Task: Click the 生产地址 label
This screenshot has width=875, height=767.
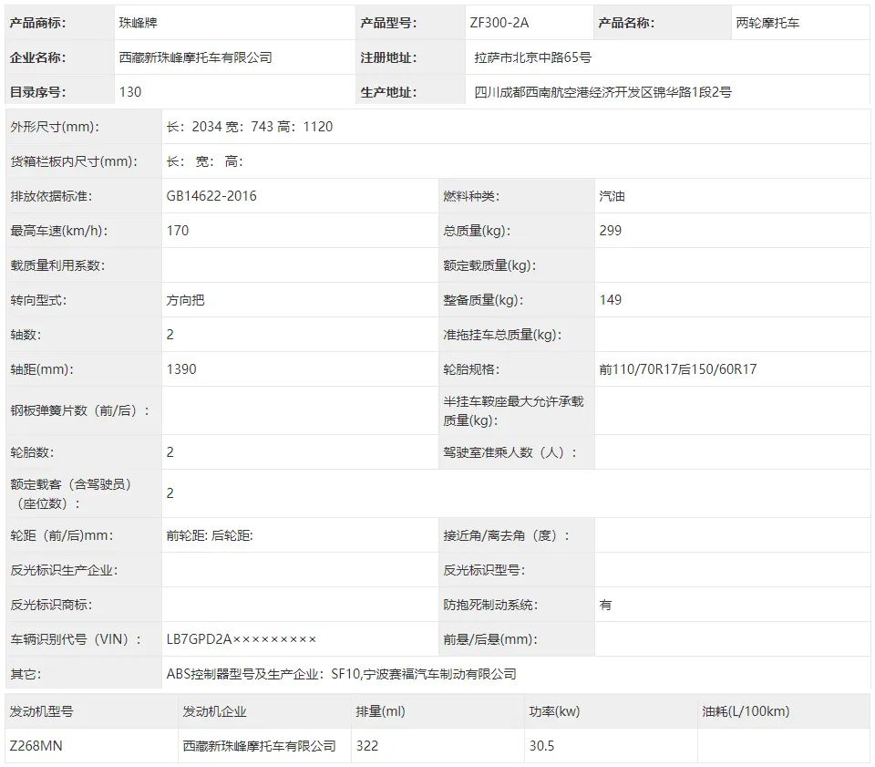Action: (388, 92)
